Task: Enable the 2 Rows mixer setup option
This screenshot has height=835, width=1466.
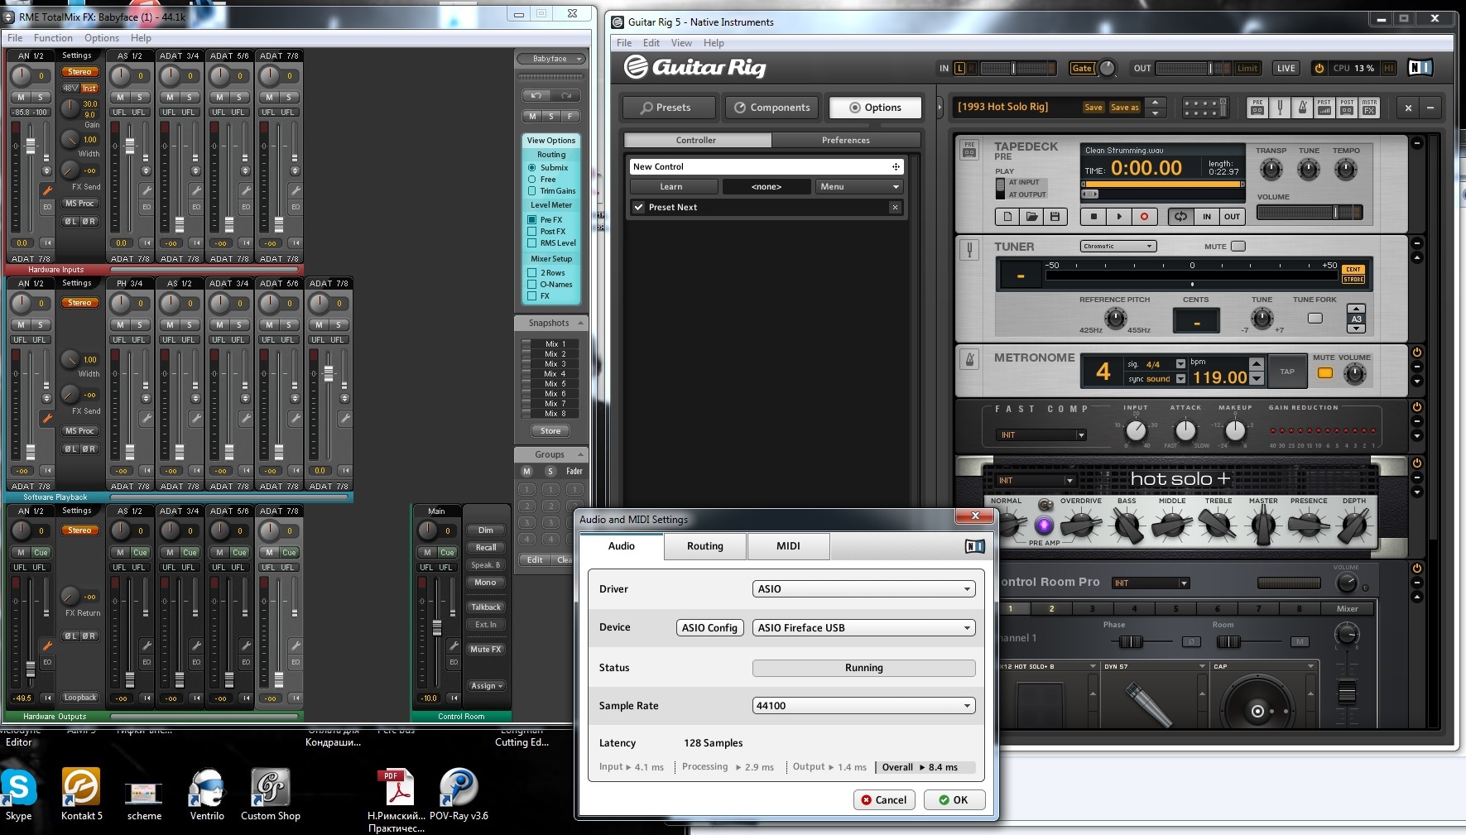Action: [532, 273]
